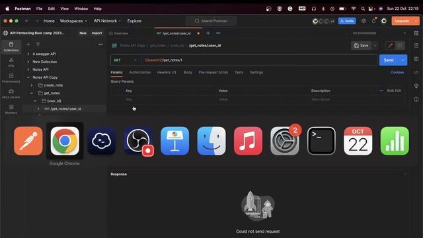This screenshot has width=423, height=238.
Task: Switch to the Pre-request Script tab
Action: click(x=213, y=72)
